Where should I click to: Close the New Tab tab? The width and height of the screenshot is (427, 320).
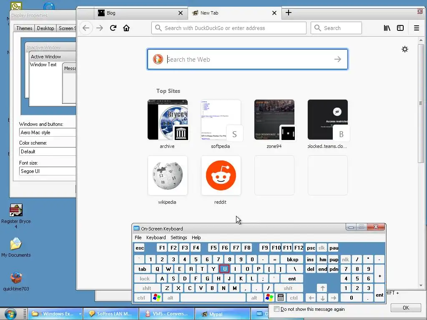point(274,13)
